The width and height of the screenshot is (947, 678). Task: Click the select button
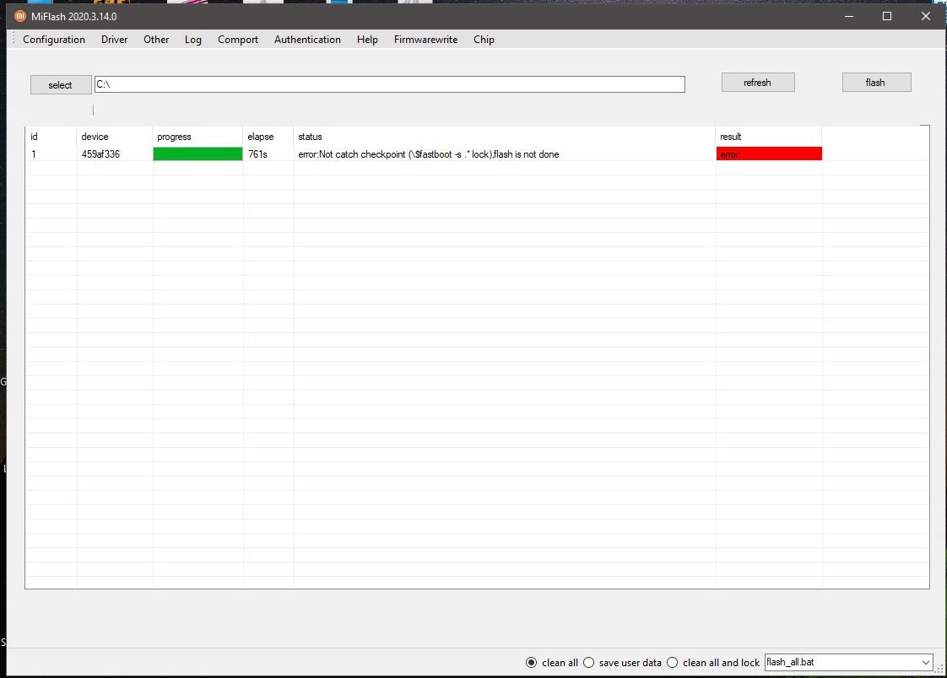61,85
